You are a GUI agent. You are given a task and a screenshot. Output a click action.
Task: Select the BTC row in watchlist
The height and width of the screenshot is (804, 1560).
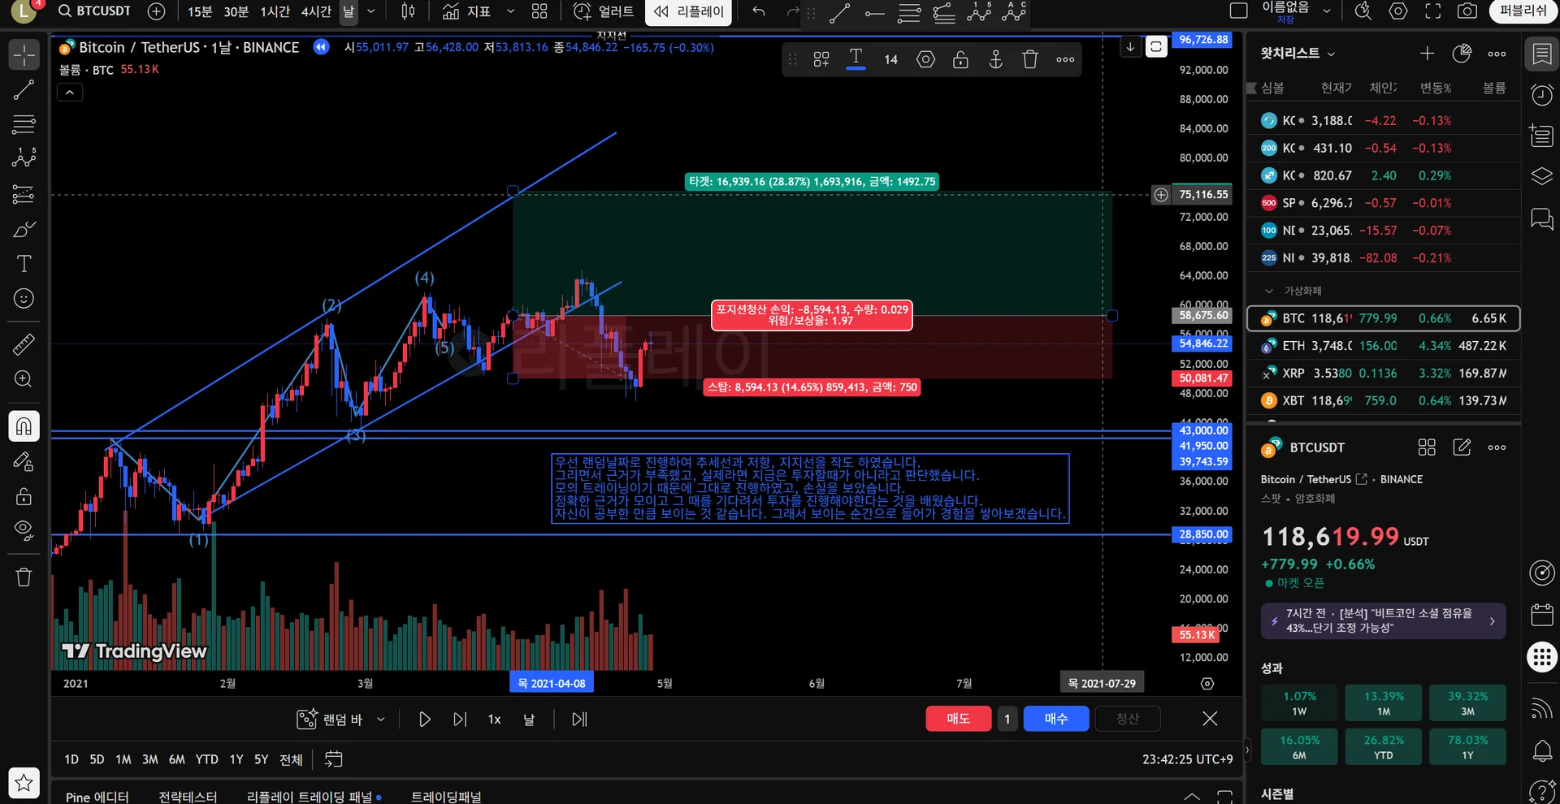click(x=1383, y=318)
